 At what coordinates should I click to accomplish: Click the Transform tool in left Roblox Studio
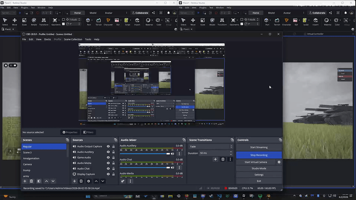[43, 22]
